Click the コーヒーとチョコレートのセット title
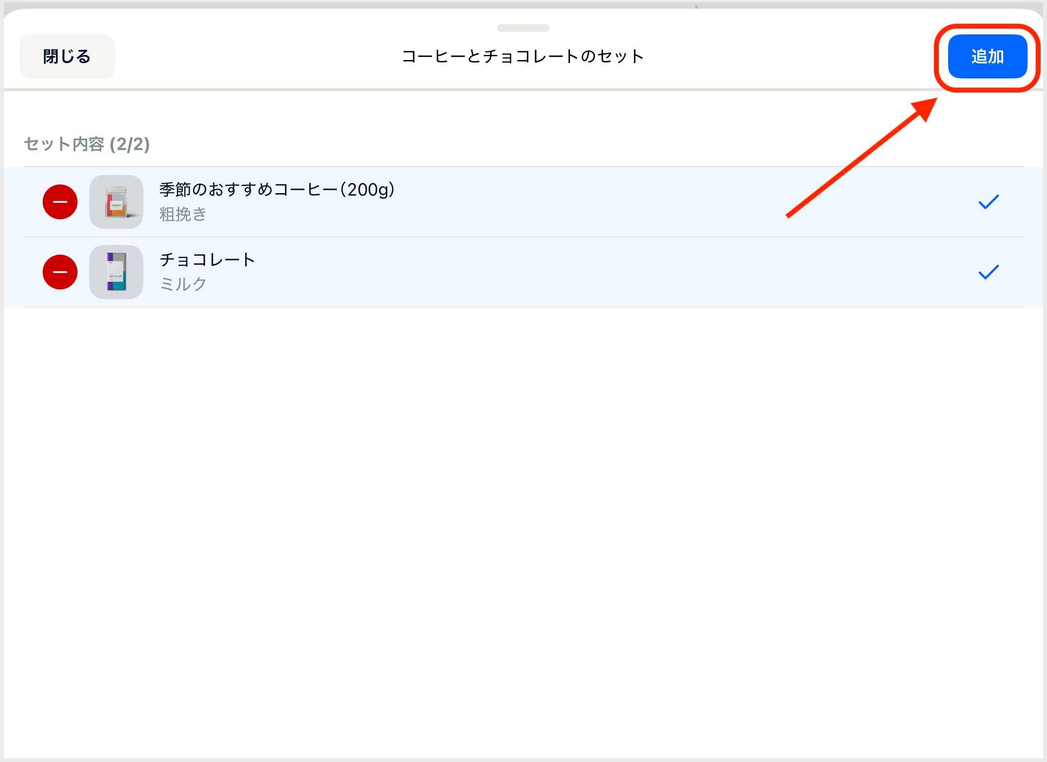 tap(523, 57)
